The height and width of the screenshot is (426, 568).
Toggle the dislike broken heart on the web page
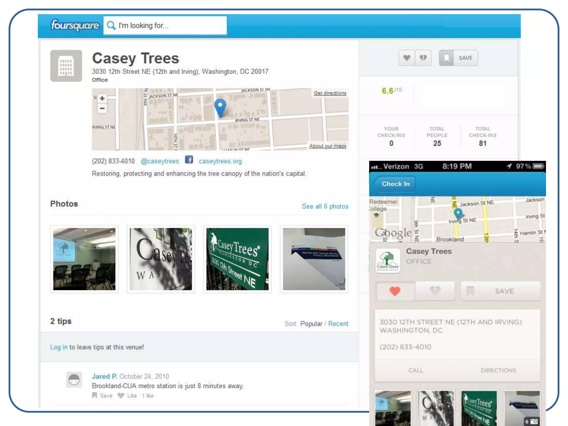click(x=423, y=58)
